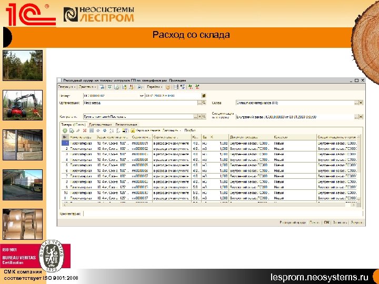Click the Качество column header
The image size is (379, 284).
click(x=295, y=137)
